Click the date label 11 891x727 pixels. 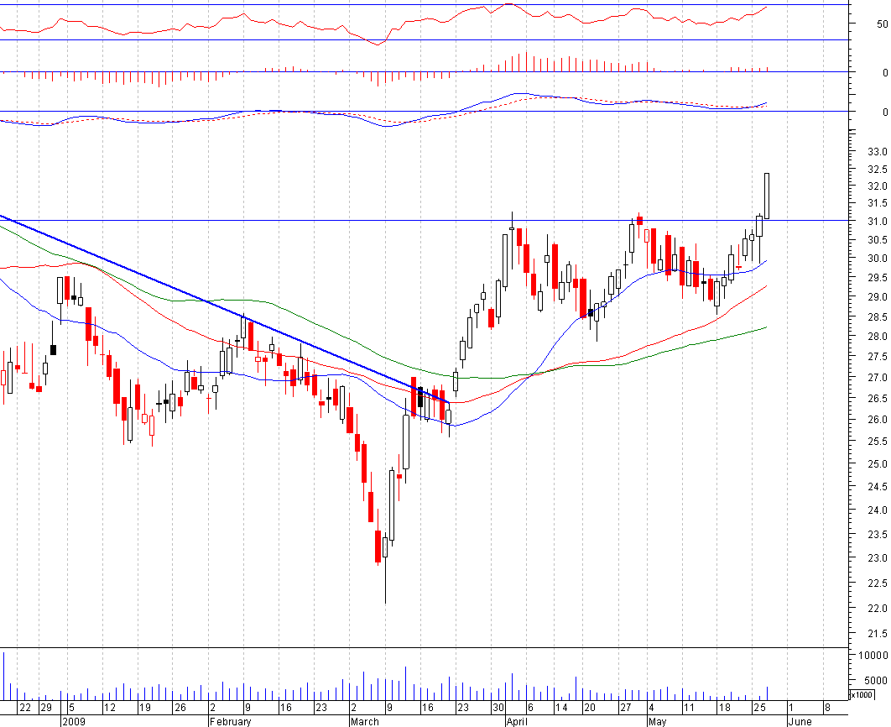[689, 708]
